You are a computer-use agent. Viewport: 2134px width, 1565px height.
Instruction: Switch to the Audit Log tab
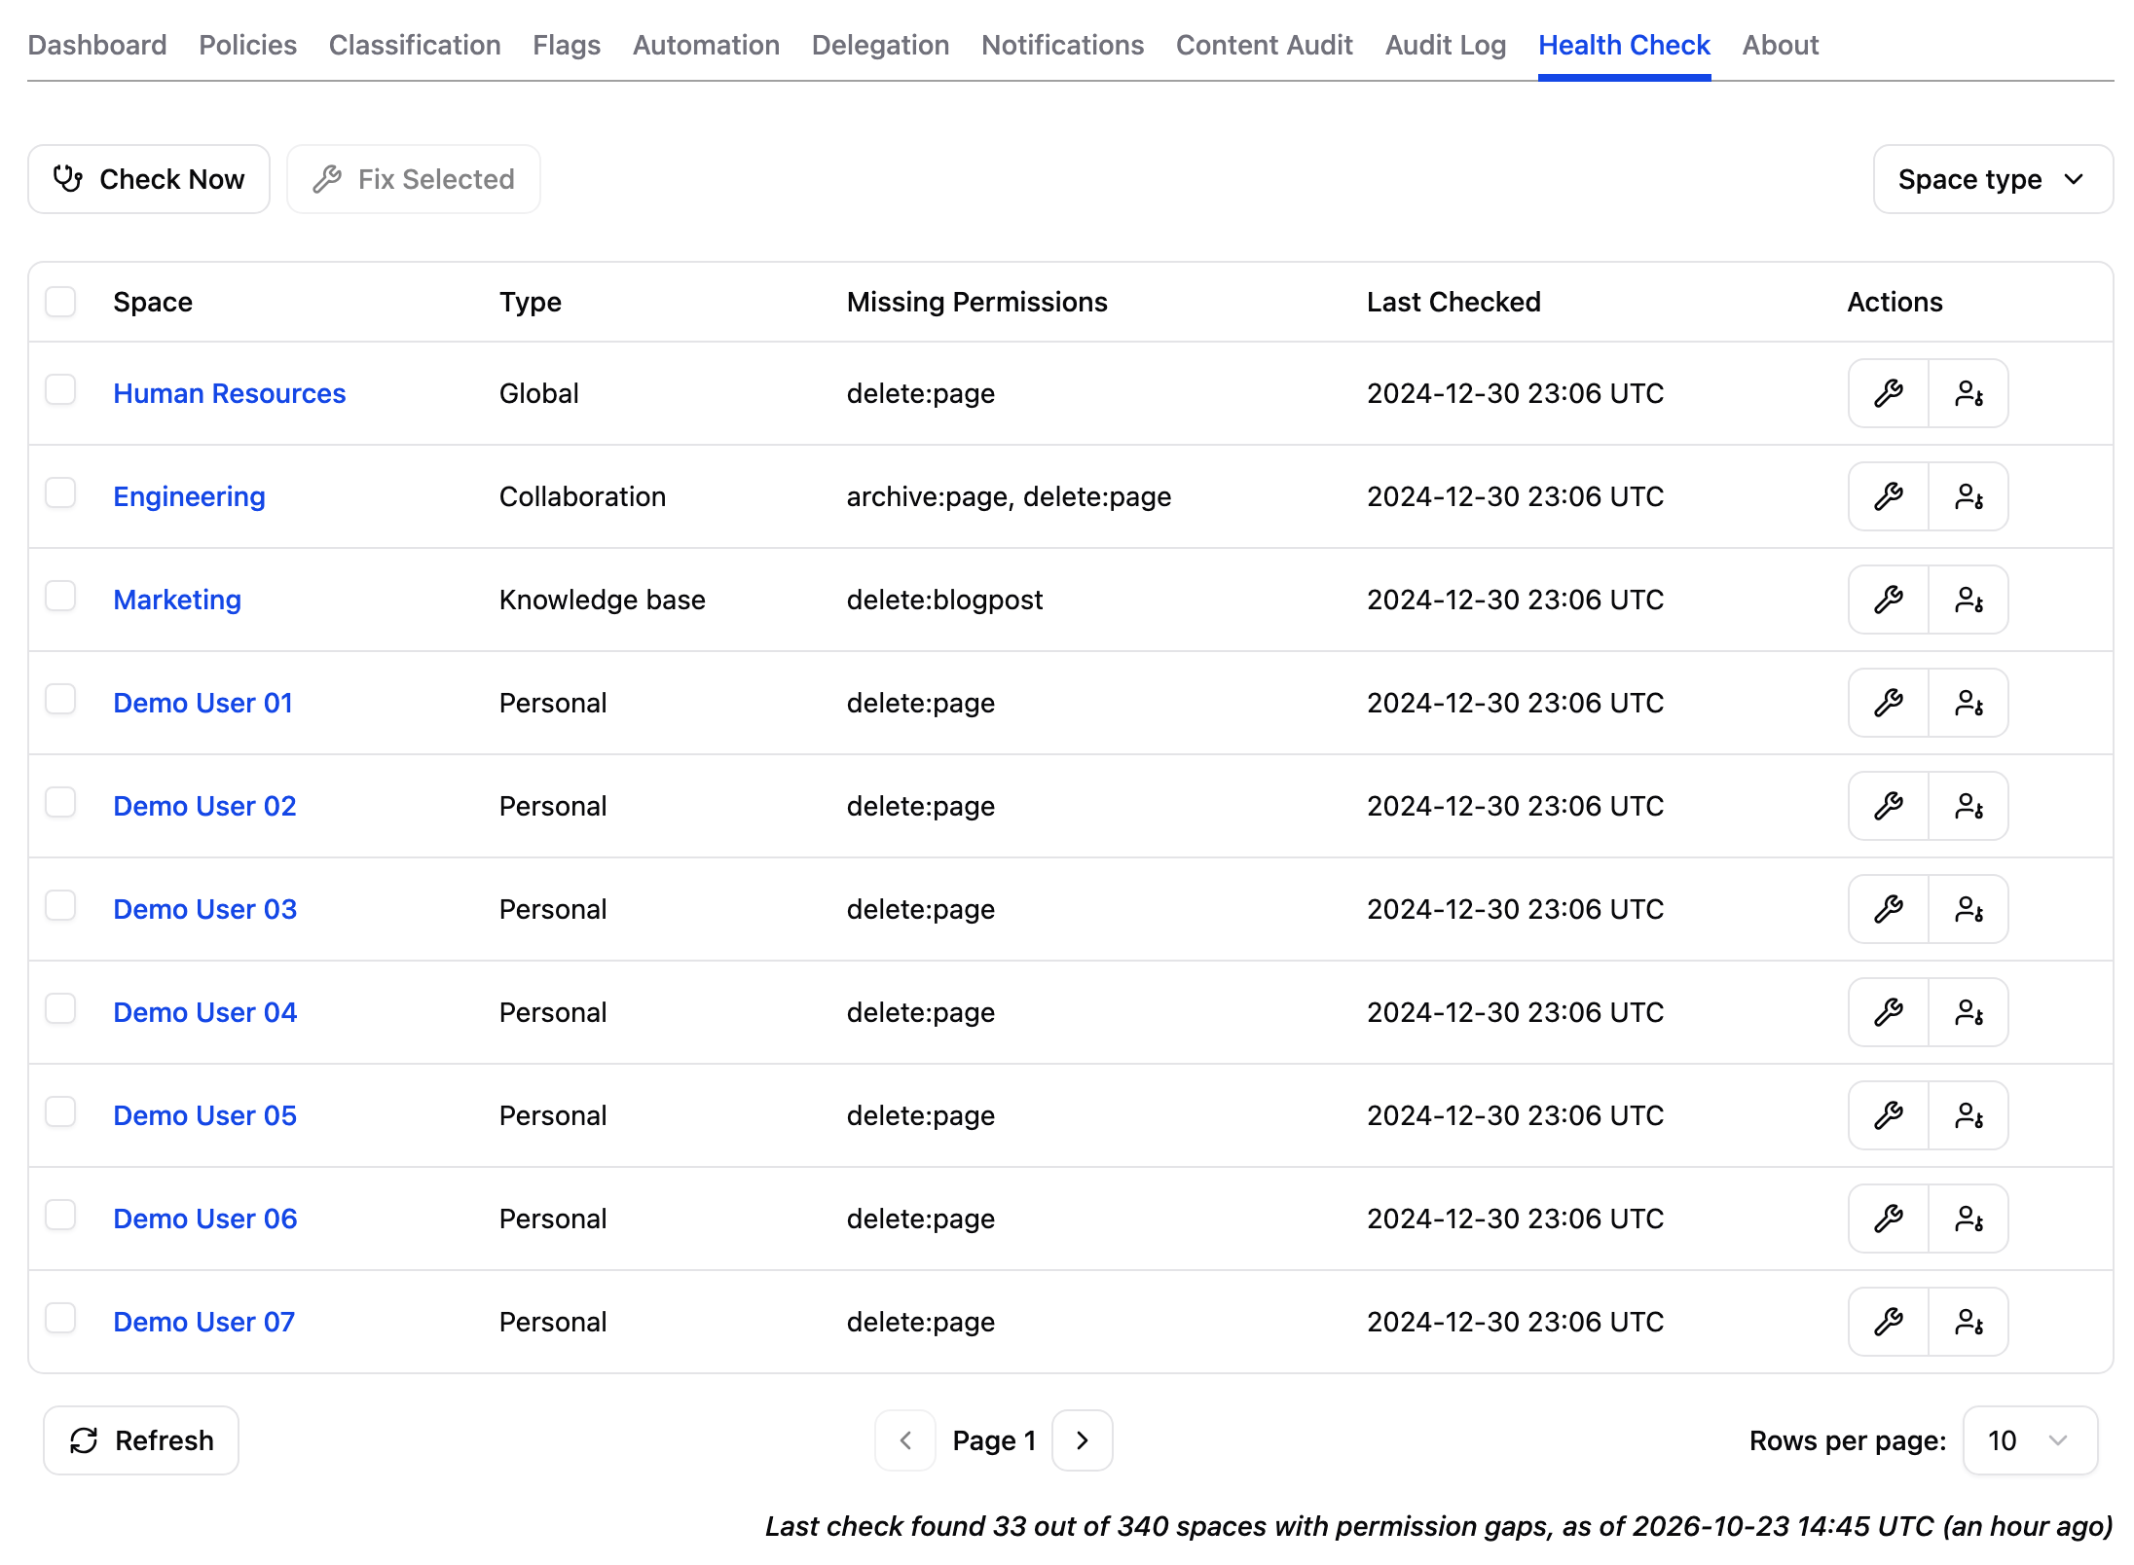[x=1446, y=45]
